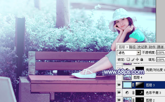Click the lock all padlock icon
Image resolution: width=165 pixels, height=102 pixels.
[x=142, y=59]
